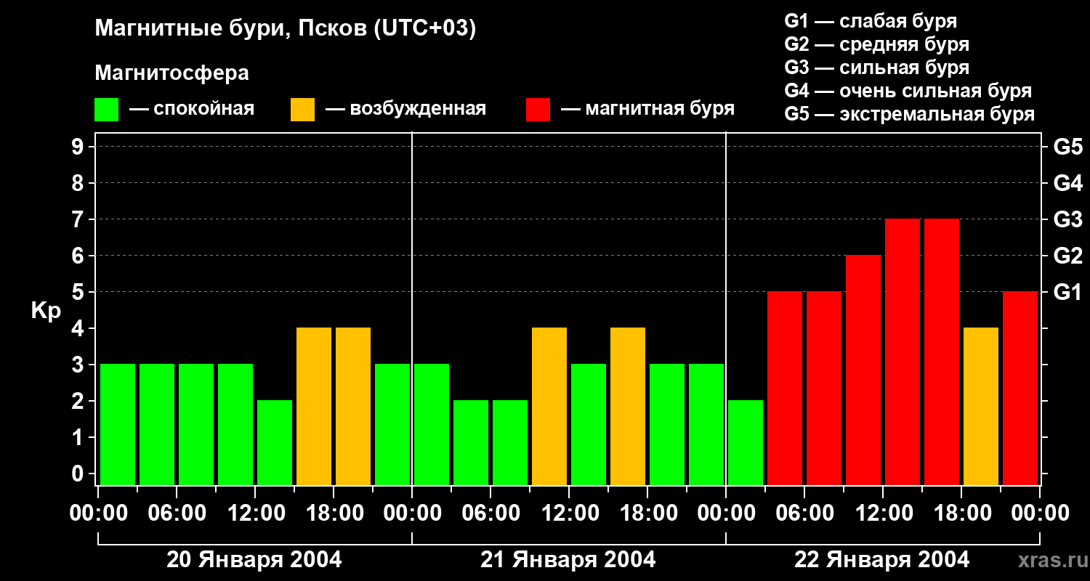Select the '20 Января 2004' date label
The width and height of the screenshot is (1090, 581).
coord(254,560)
